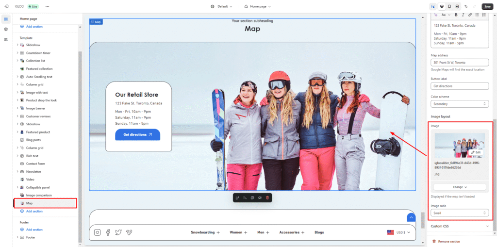Click the Remove section link
497x247 pixels.
point(448,241)
